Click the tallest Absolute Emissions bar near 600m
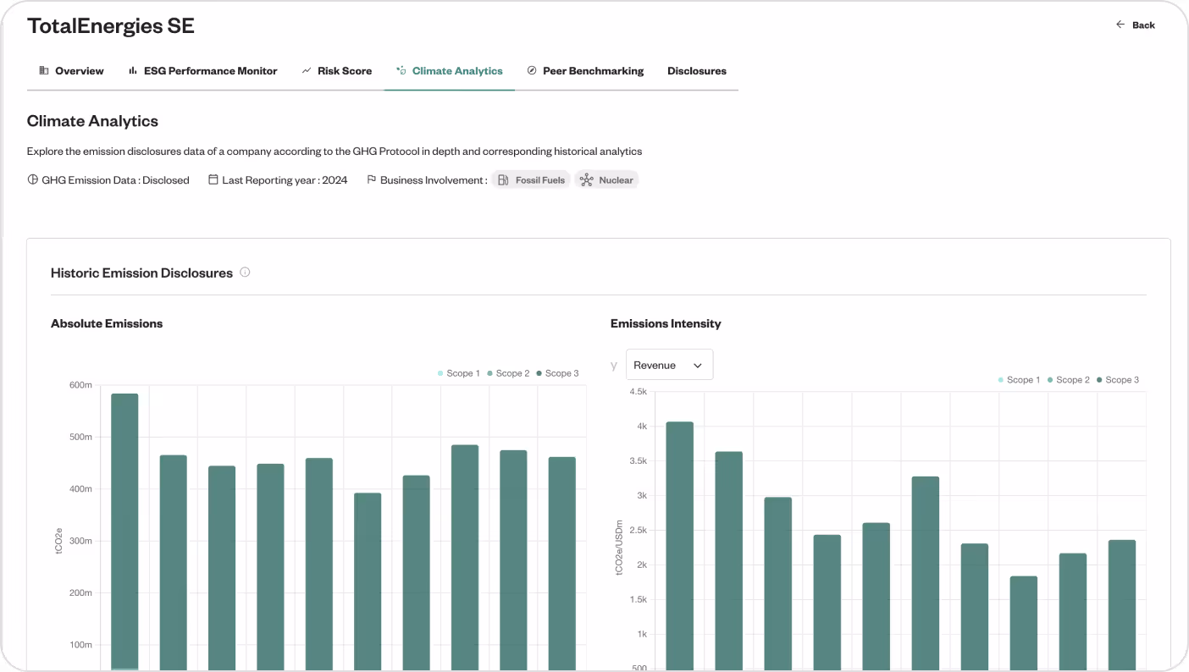The width and height of the screenshot is (1189, 672). 124,532
